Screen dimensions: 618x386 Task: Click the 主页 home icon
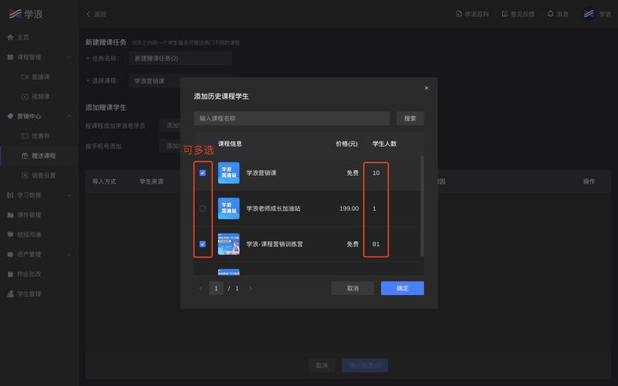(10, 38)
